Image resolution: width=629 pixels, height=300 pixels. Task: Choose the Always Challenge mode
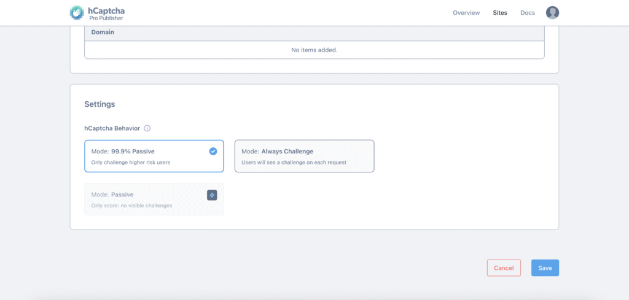pyautogui.click(x=304, y=156)
